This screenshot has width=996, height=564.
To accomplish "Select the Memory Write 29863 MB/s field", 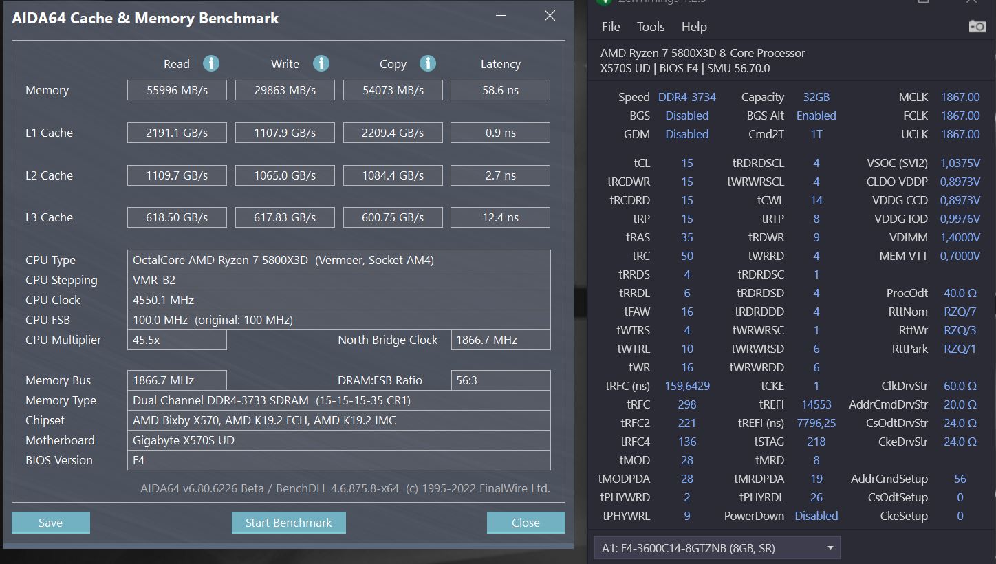I will (285, 90).
